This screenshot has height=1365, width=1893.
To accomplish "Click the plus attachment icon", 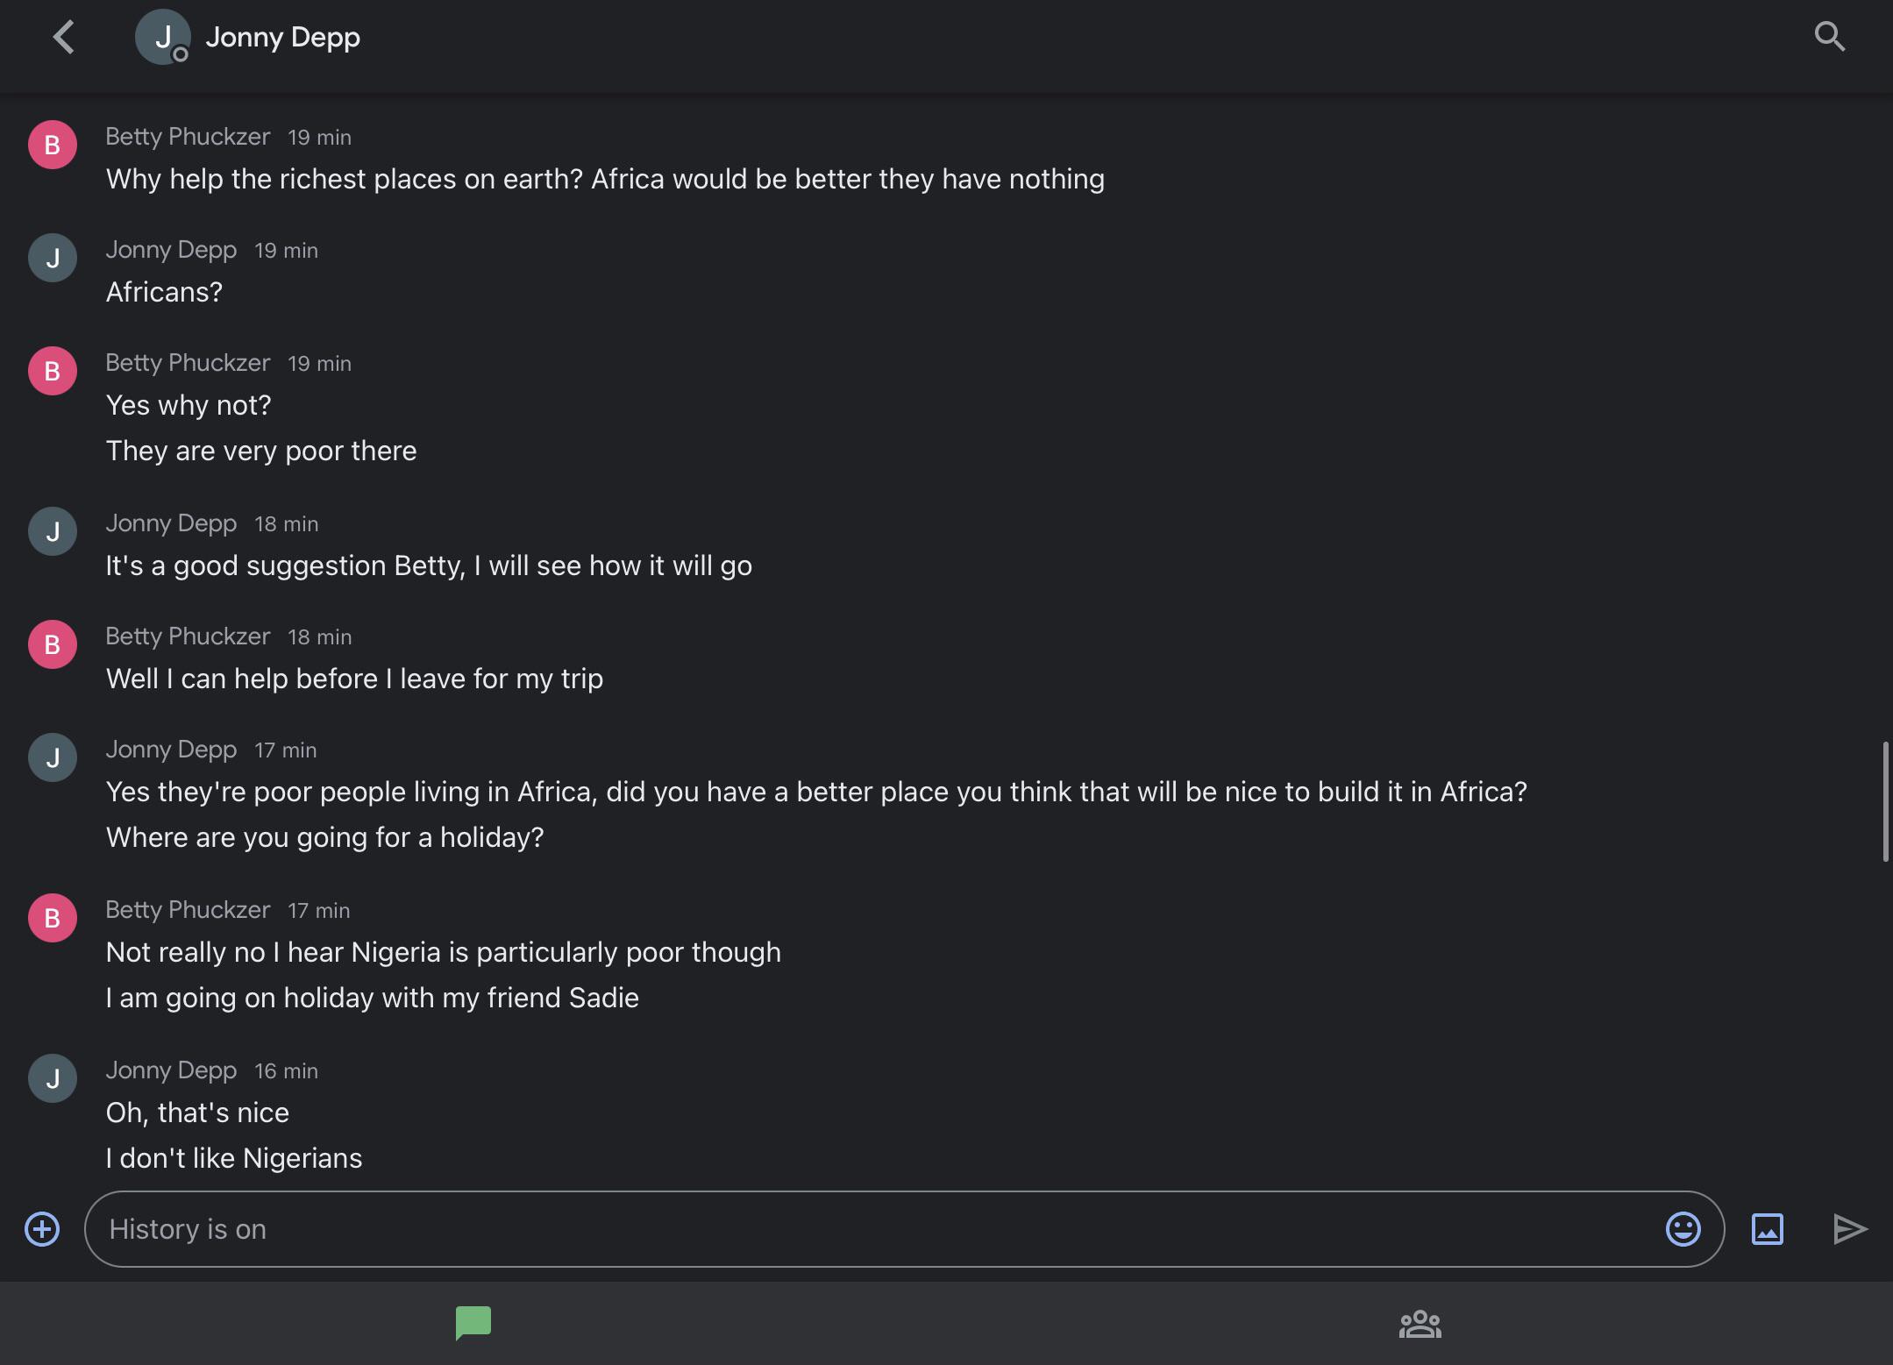I will 42,1229.
